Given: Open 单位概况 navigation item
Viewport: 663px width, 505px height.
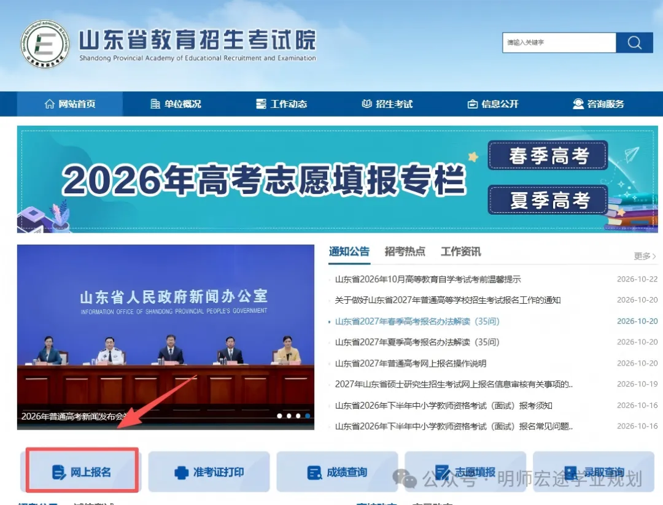Looking at the screenshot, I should point(176,104).
